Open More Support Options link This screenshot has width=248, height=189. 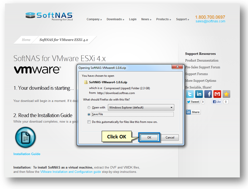click(201, 81)
